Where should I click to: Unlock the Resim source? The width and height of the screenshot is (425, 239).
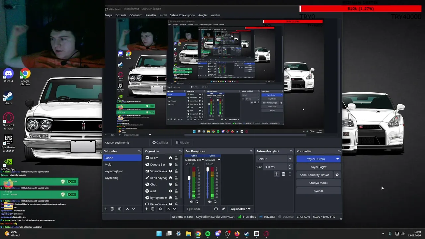coord(176,158)
